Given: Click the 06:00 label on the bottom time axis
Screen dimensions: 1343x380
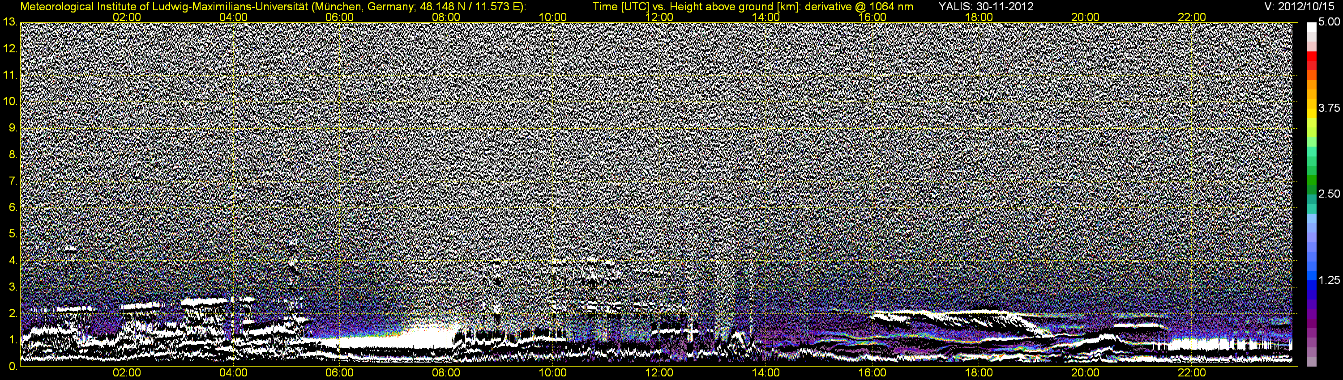Looking at the screenshot, I should (339, 373).
